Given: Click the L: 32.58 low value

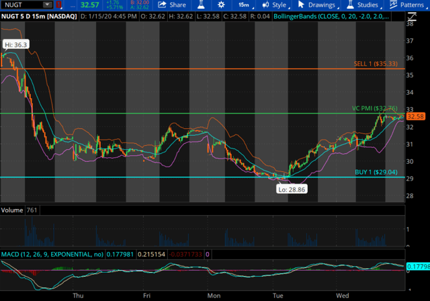Looking at the screenshot, I should click(208, 16).
